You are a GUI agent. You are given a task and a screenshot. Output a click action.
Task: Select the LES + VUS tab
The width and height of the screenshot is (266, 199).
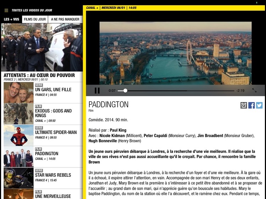12,19
